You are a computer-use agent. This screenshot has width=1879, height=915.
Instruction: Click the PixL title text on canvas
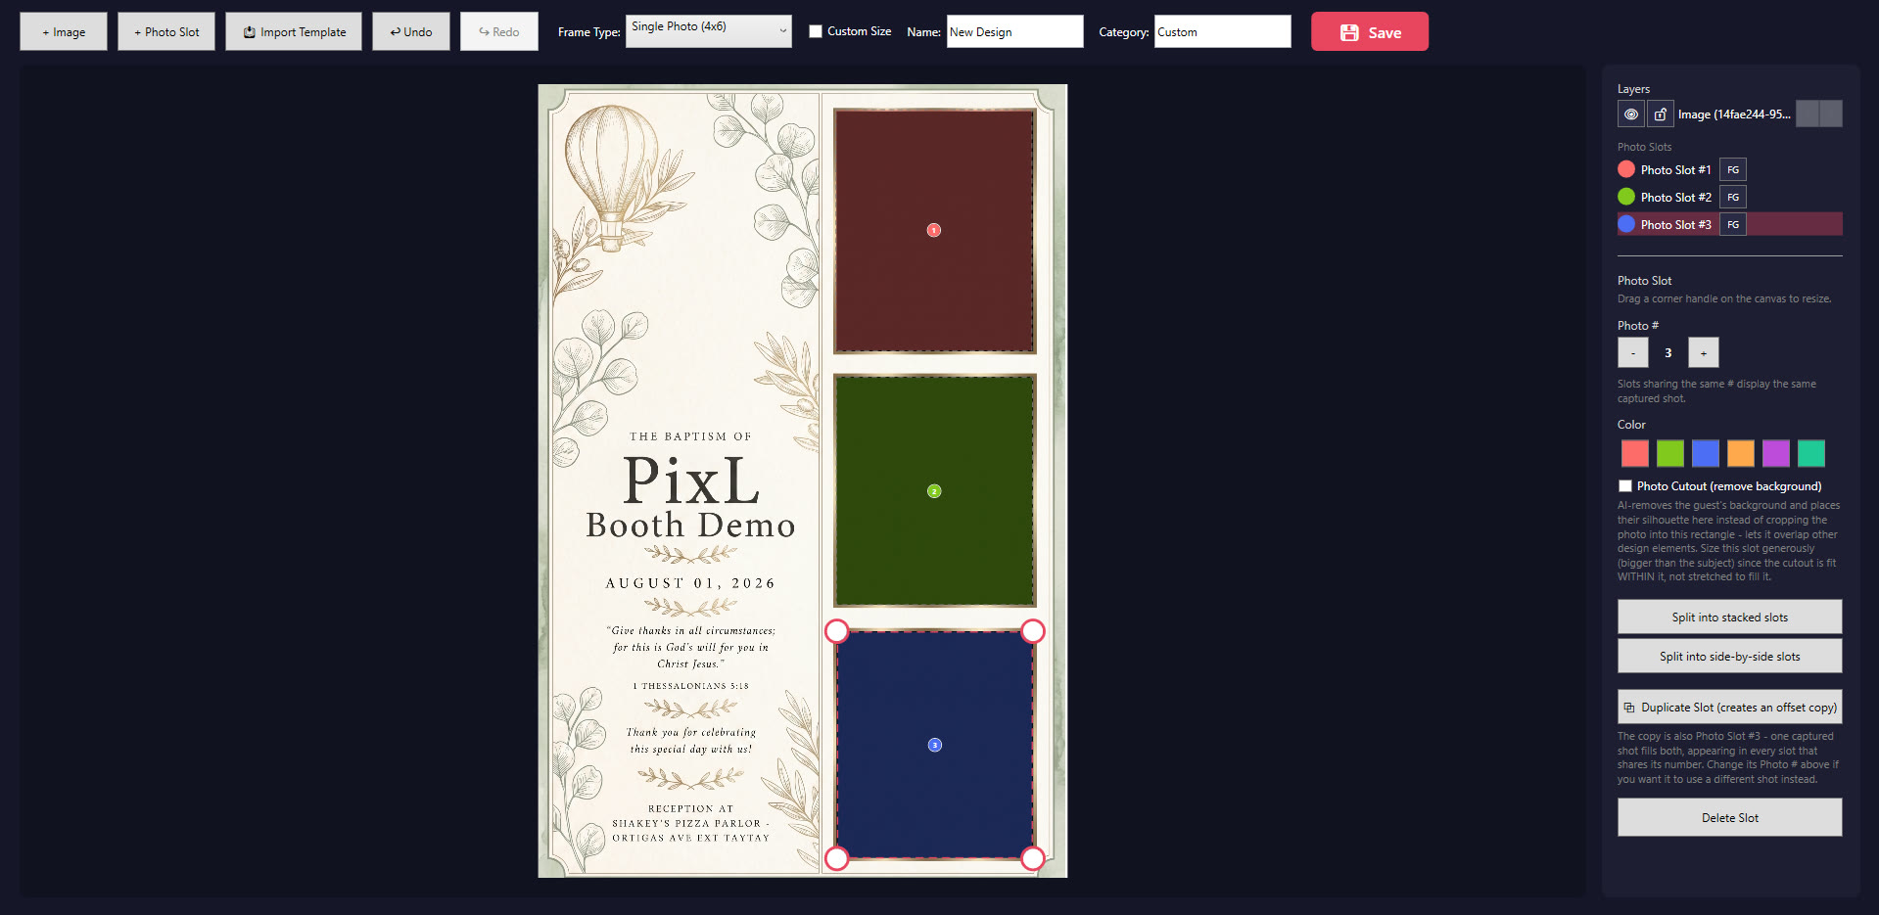coord(691,480)
